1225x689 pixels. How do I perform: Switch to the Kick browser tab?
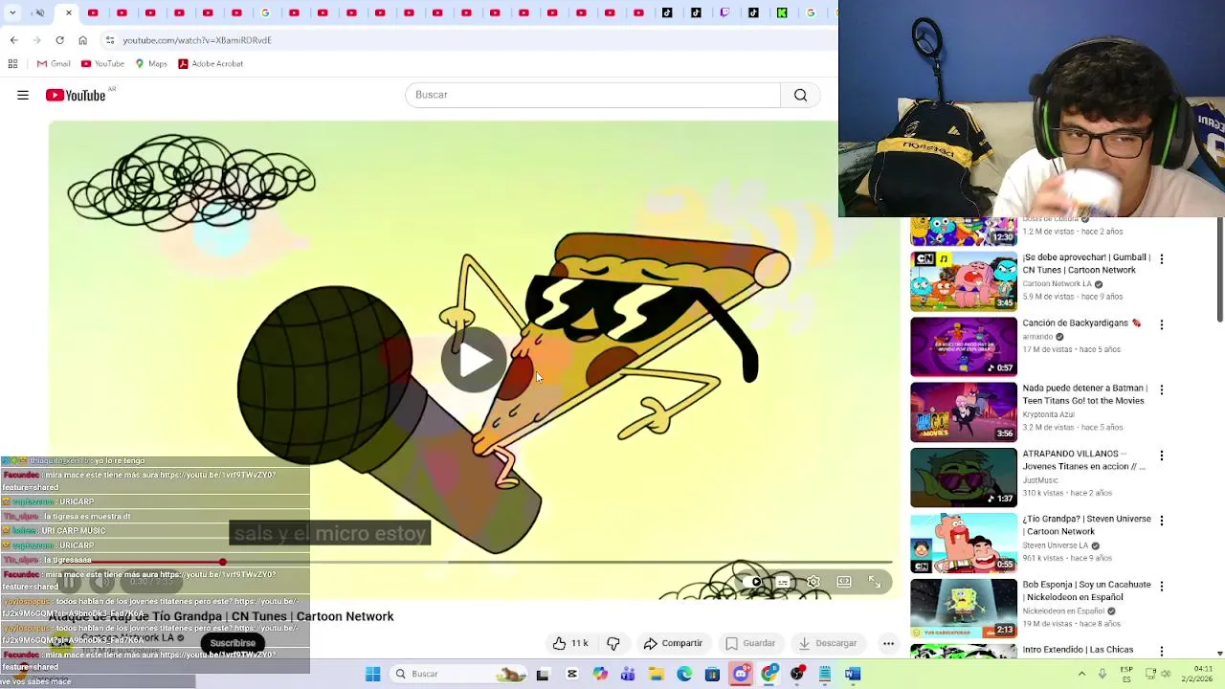click(782, 12)
